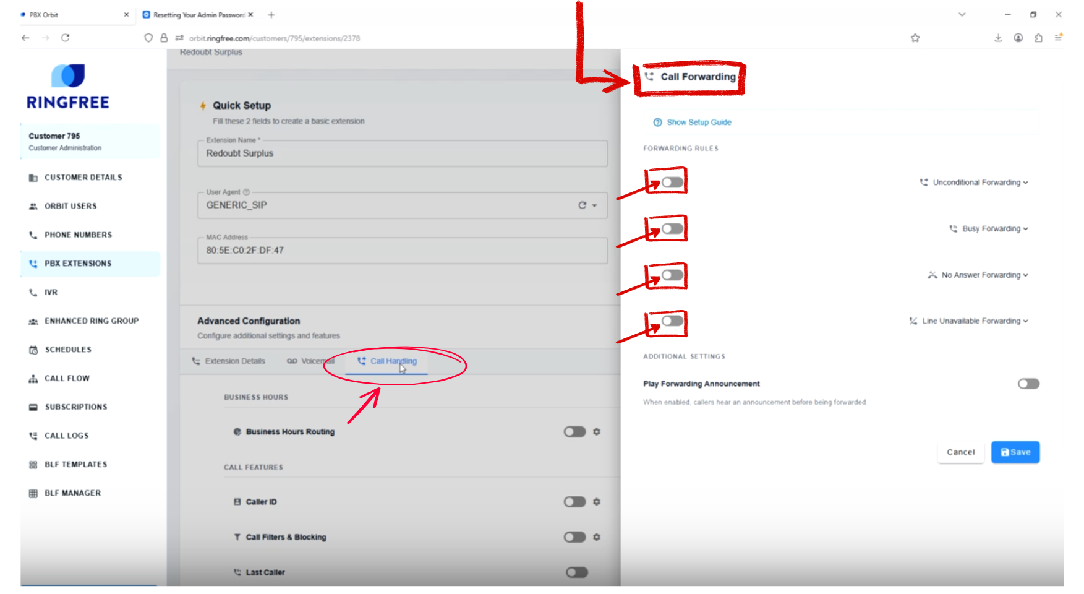Open browser downloads icon
Screen dimensions: 1084x594
(x=997, y=38)
